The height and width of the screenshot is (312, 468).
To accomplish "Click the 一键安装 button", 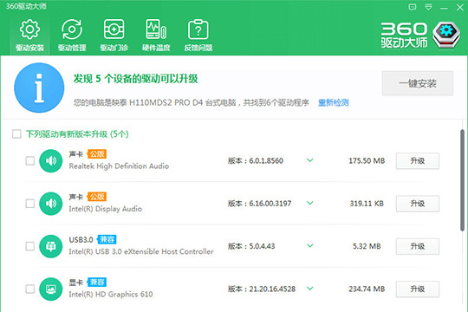I will pos(418,83).
